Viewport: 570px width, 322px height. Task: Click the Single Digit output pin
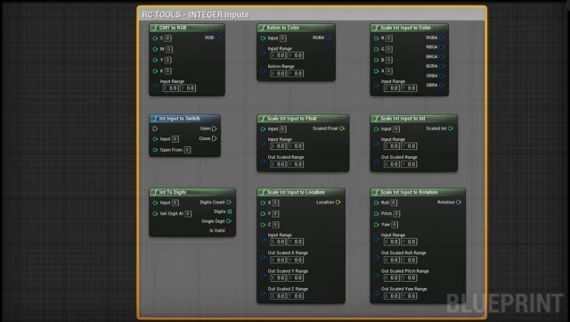pos(229,221)
